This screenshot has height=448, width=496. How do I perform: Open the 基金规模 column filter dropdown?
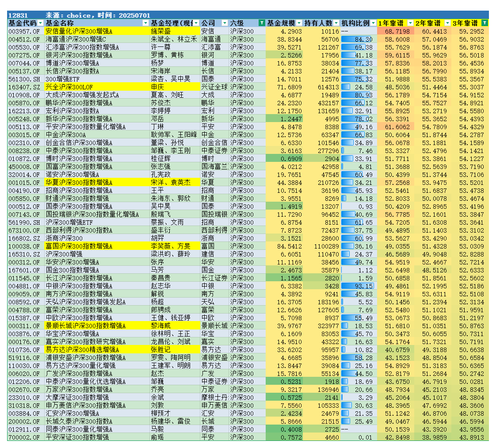(299, 23)
